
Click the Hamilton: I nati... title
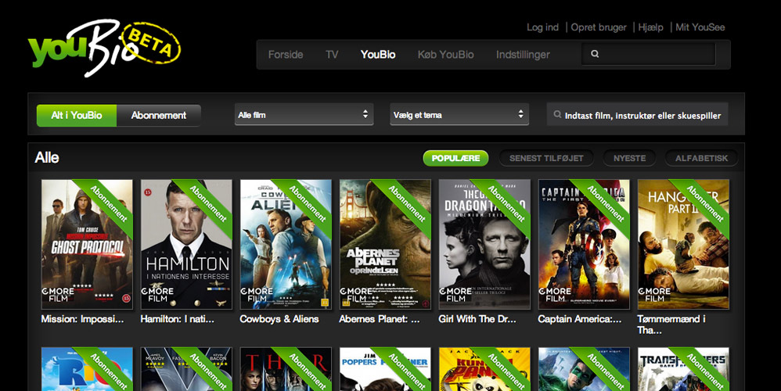pyautogui.click(x=178, y=319)
